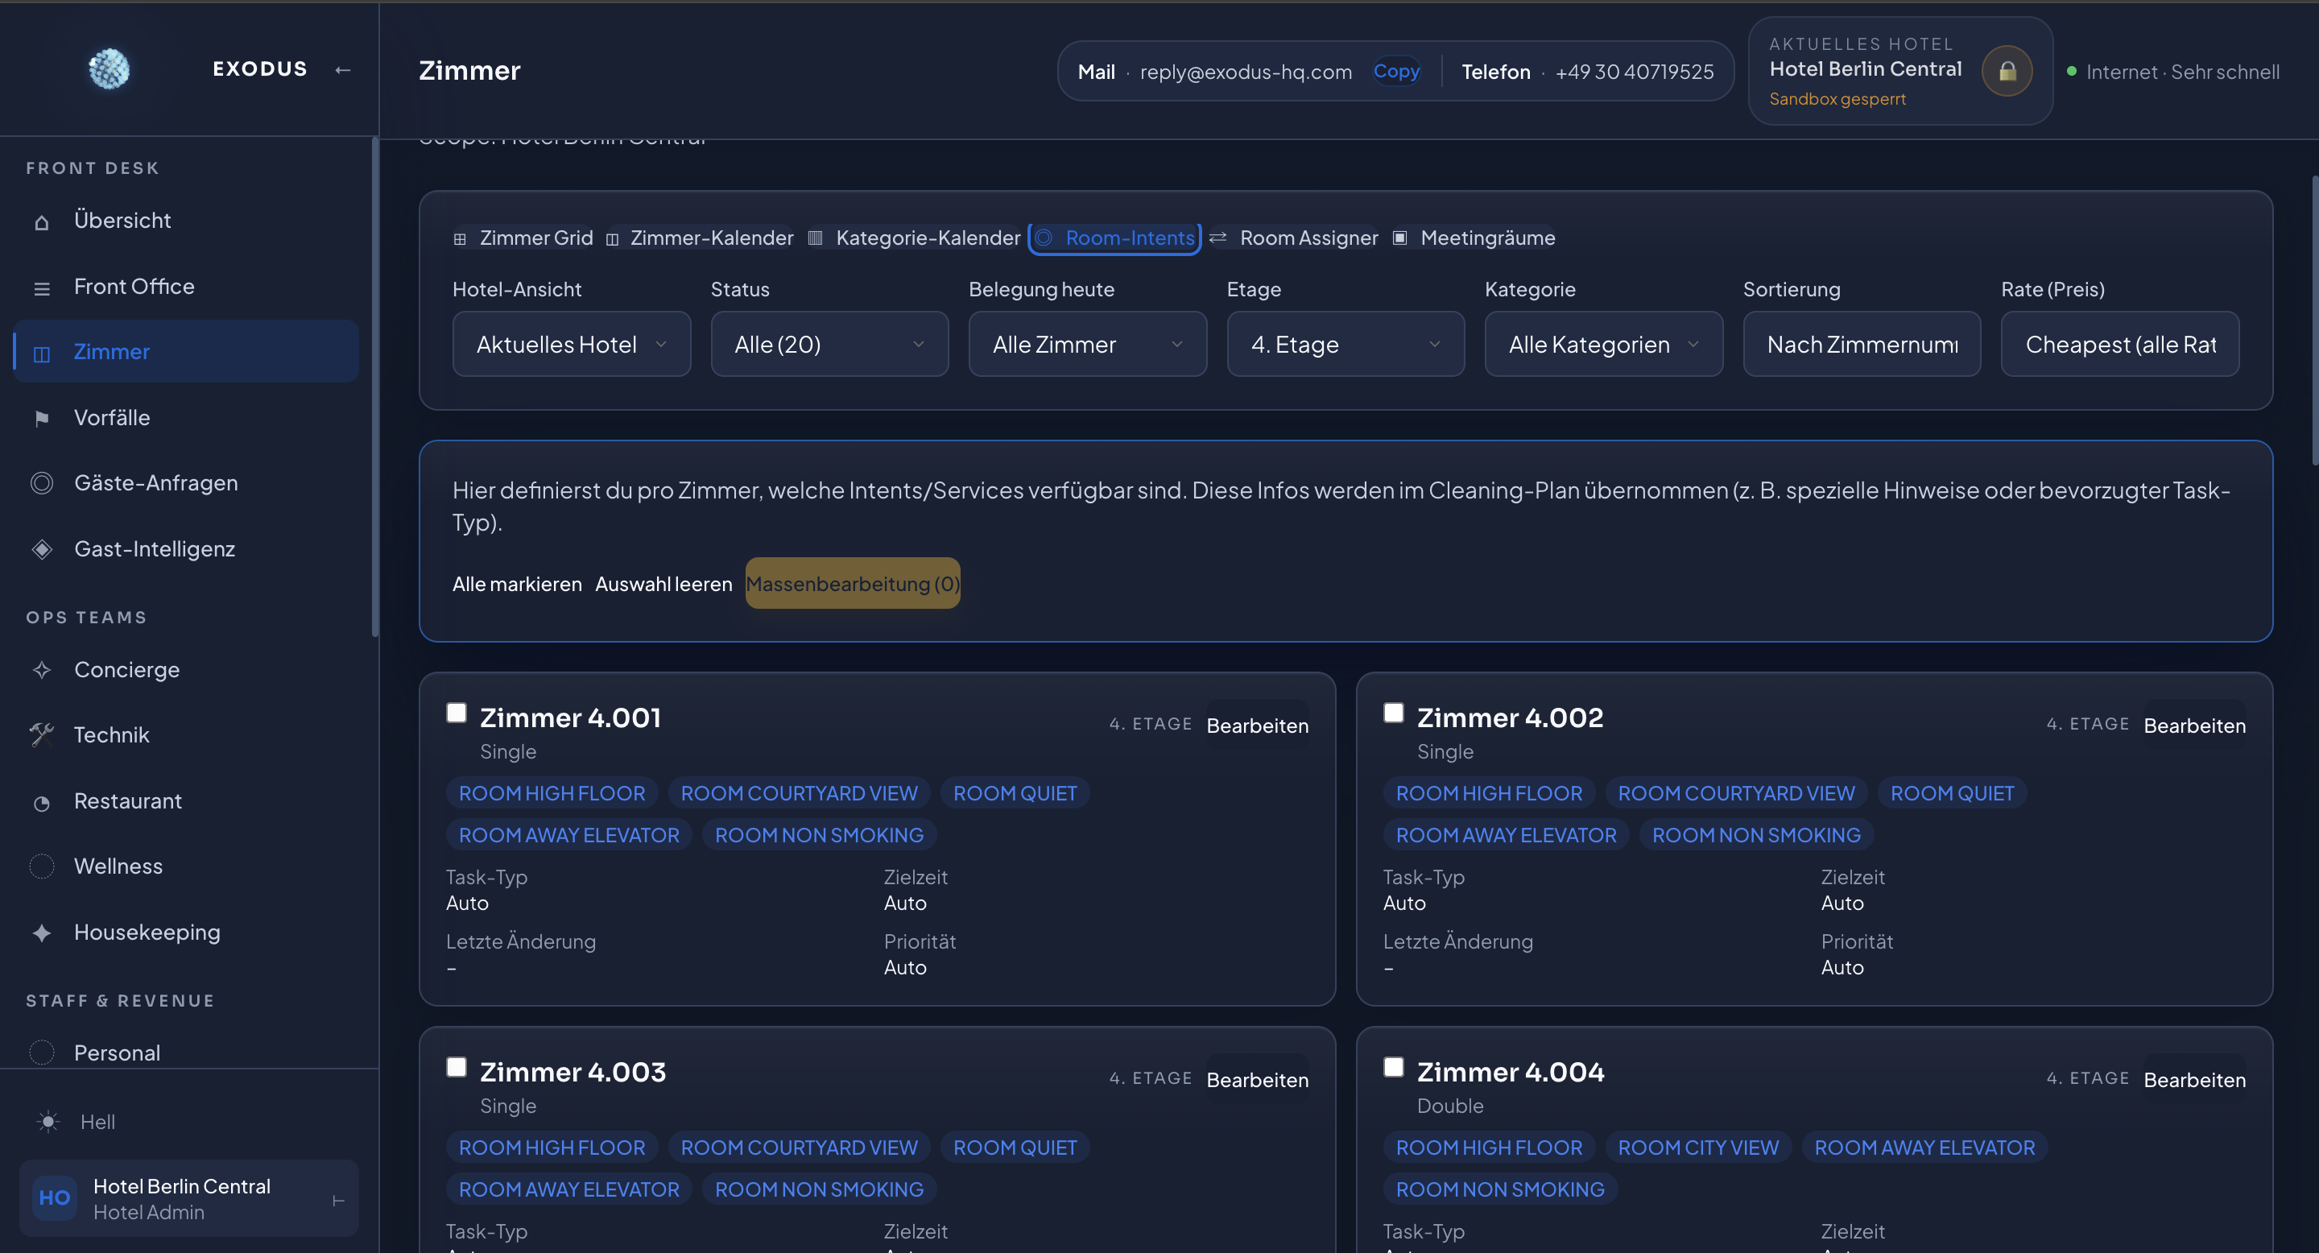Click ROOM CITY VIEW tag on Zimmer 4.004

tap(1698, 1147)
